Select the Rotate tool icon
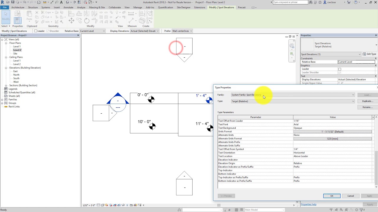This screenshot has height=212, width=378. click(x=87, y=21)
